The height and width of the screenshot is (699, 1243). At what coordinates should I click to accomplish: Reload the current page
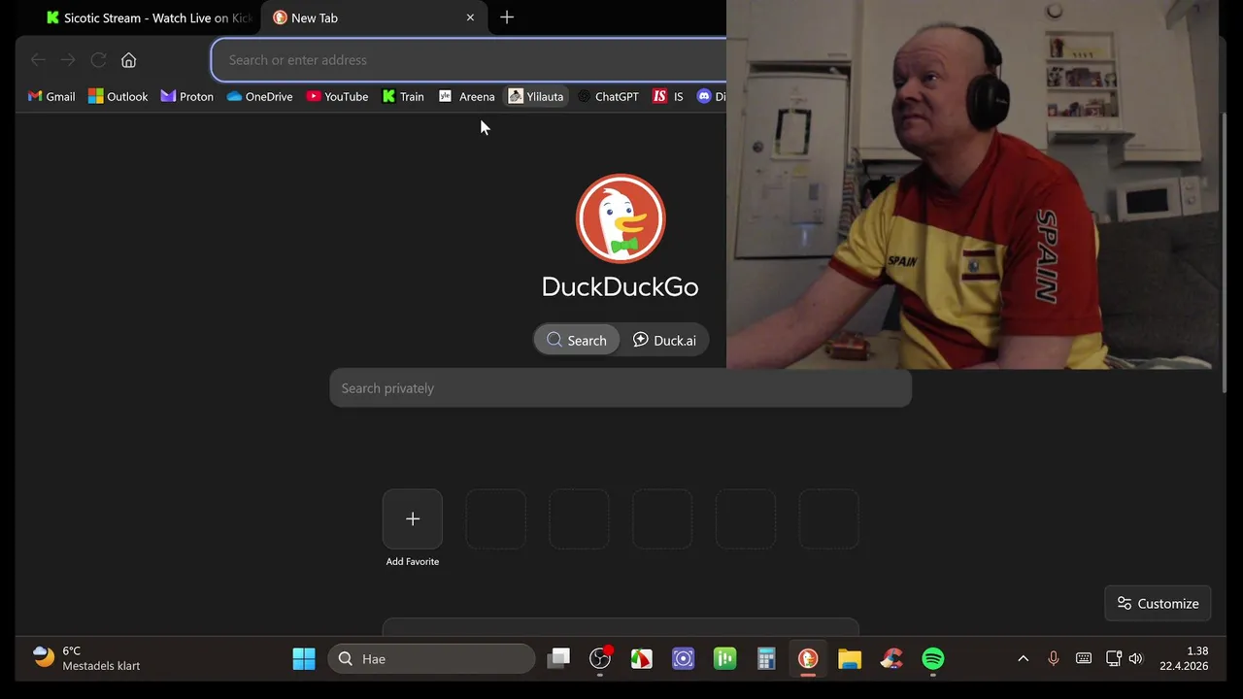(x=98, y=60)
